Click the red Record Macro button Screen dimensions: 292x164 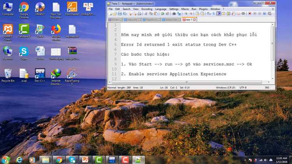tap(250, 14)
